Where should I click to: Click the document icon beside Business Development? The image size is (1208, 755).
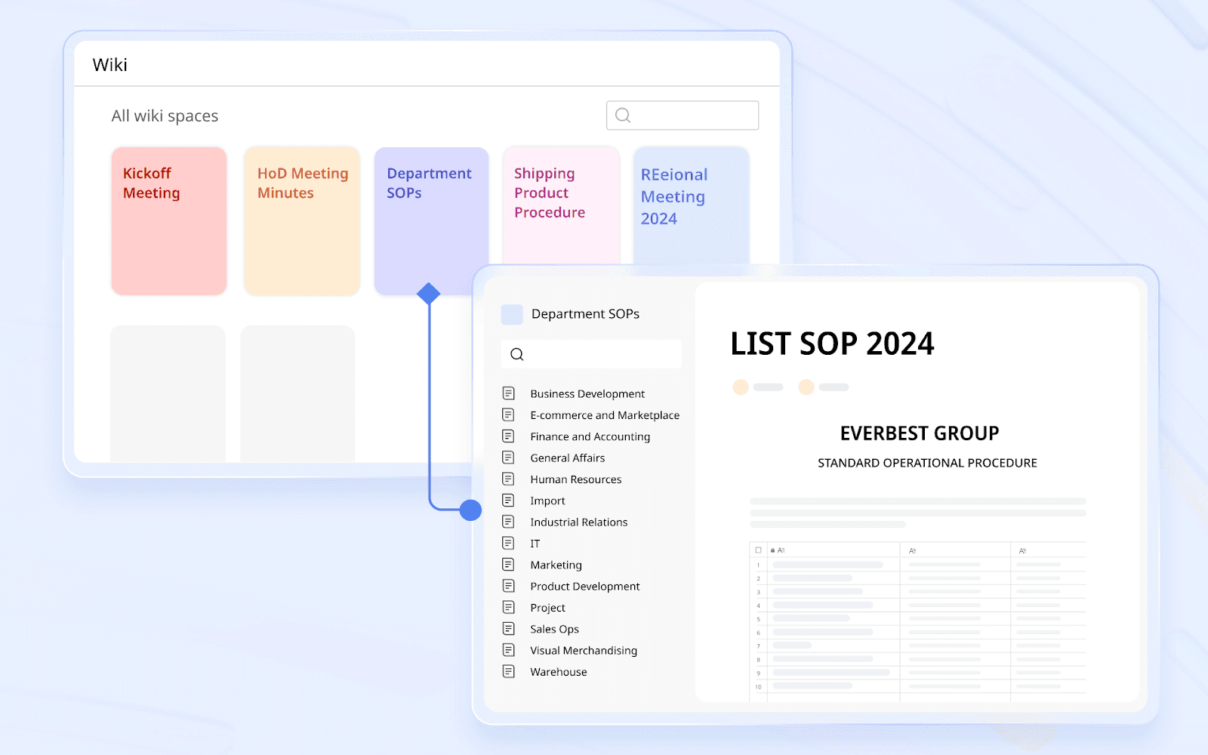[510, 393]
